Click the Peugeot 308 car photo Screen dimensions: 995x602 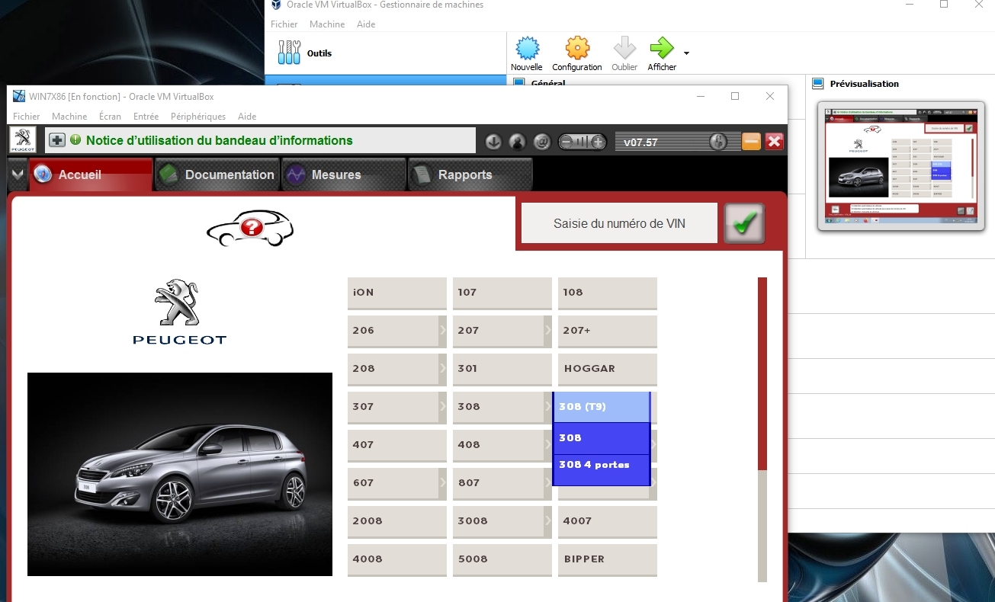(x=180, y=474)
